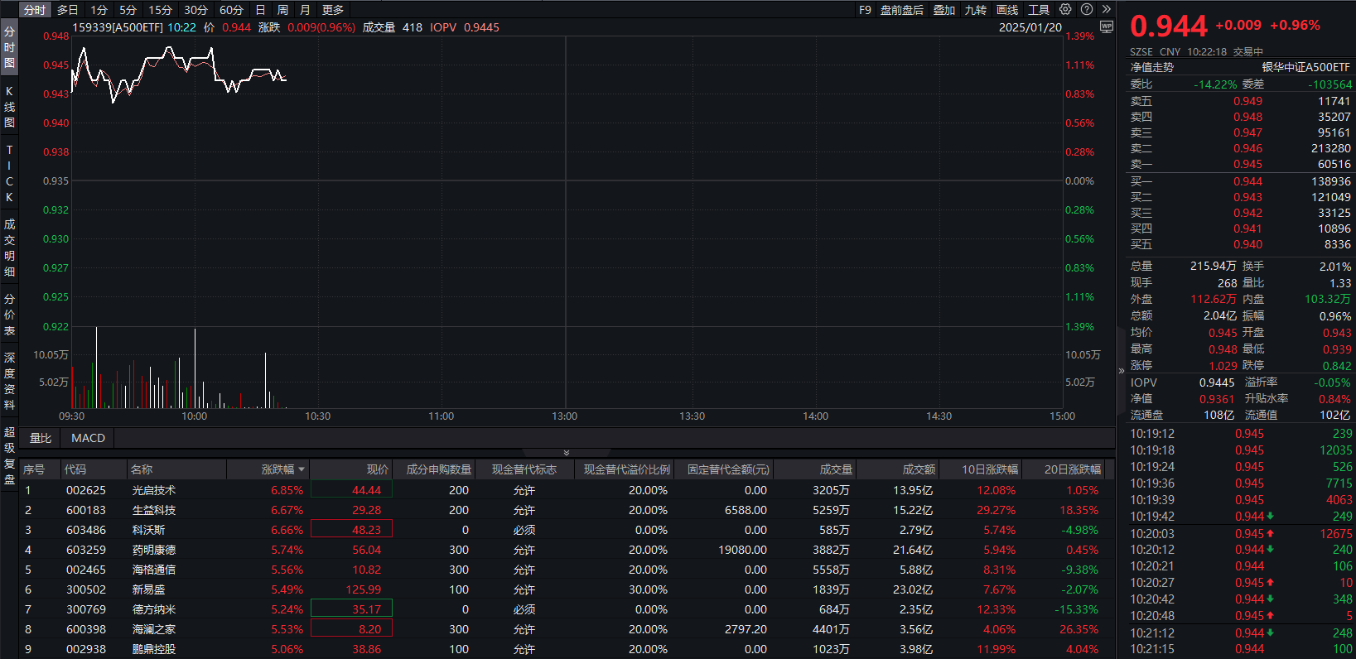Select stock row 生益科技
The width and height of the screenshot is (1356, 659).
pos(154,510)
